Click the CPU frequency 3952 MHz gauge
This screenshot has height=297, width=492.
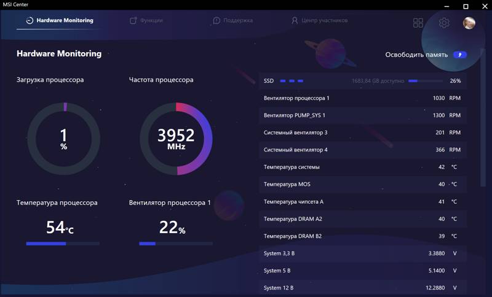176,139
